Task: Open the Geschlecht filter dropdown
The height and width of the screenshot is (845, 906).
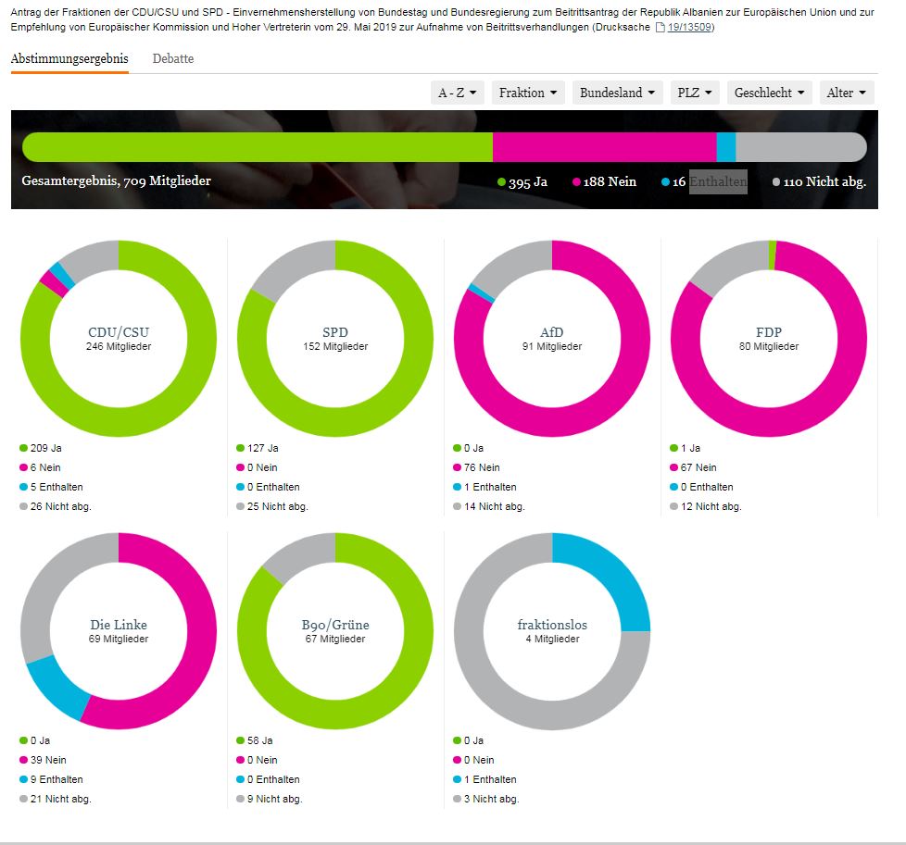Action: (769, 93)
